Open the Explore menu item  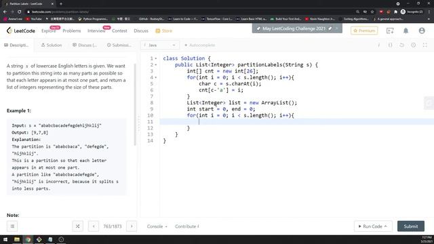(x=48, y=30)
